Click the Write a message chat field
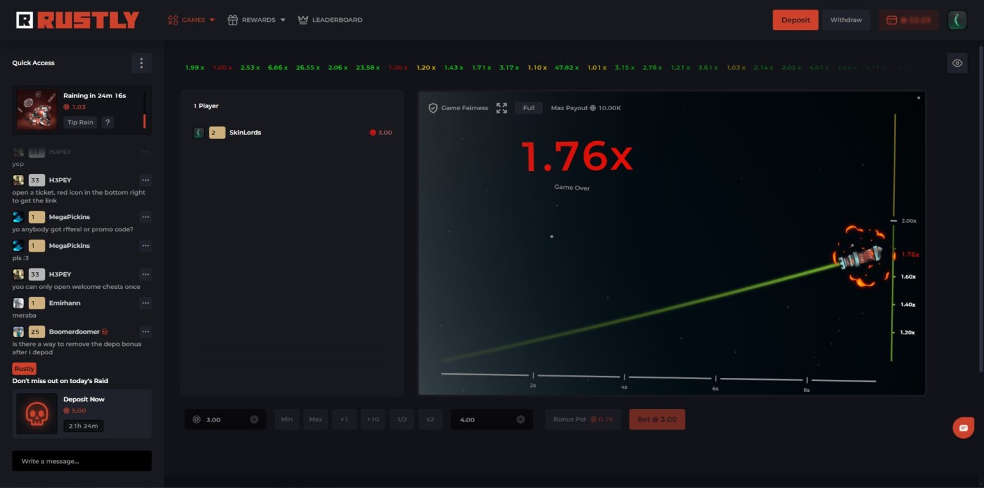 pyautogui.click(x=82, y=461)
